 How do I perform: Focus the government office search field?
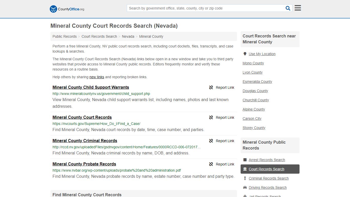coord(206,8)
